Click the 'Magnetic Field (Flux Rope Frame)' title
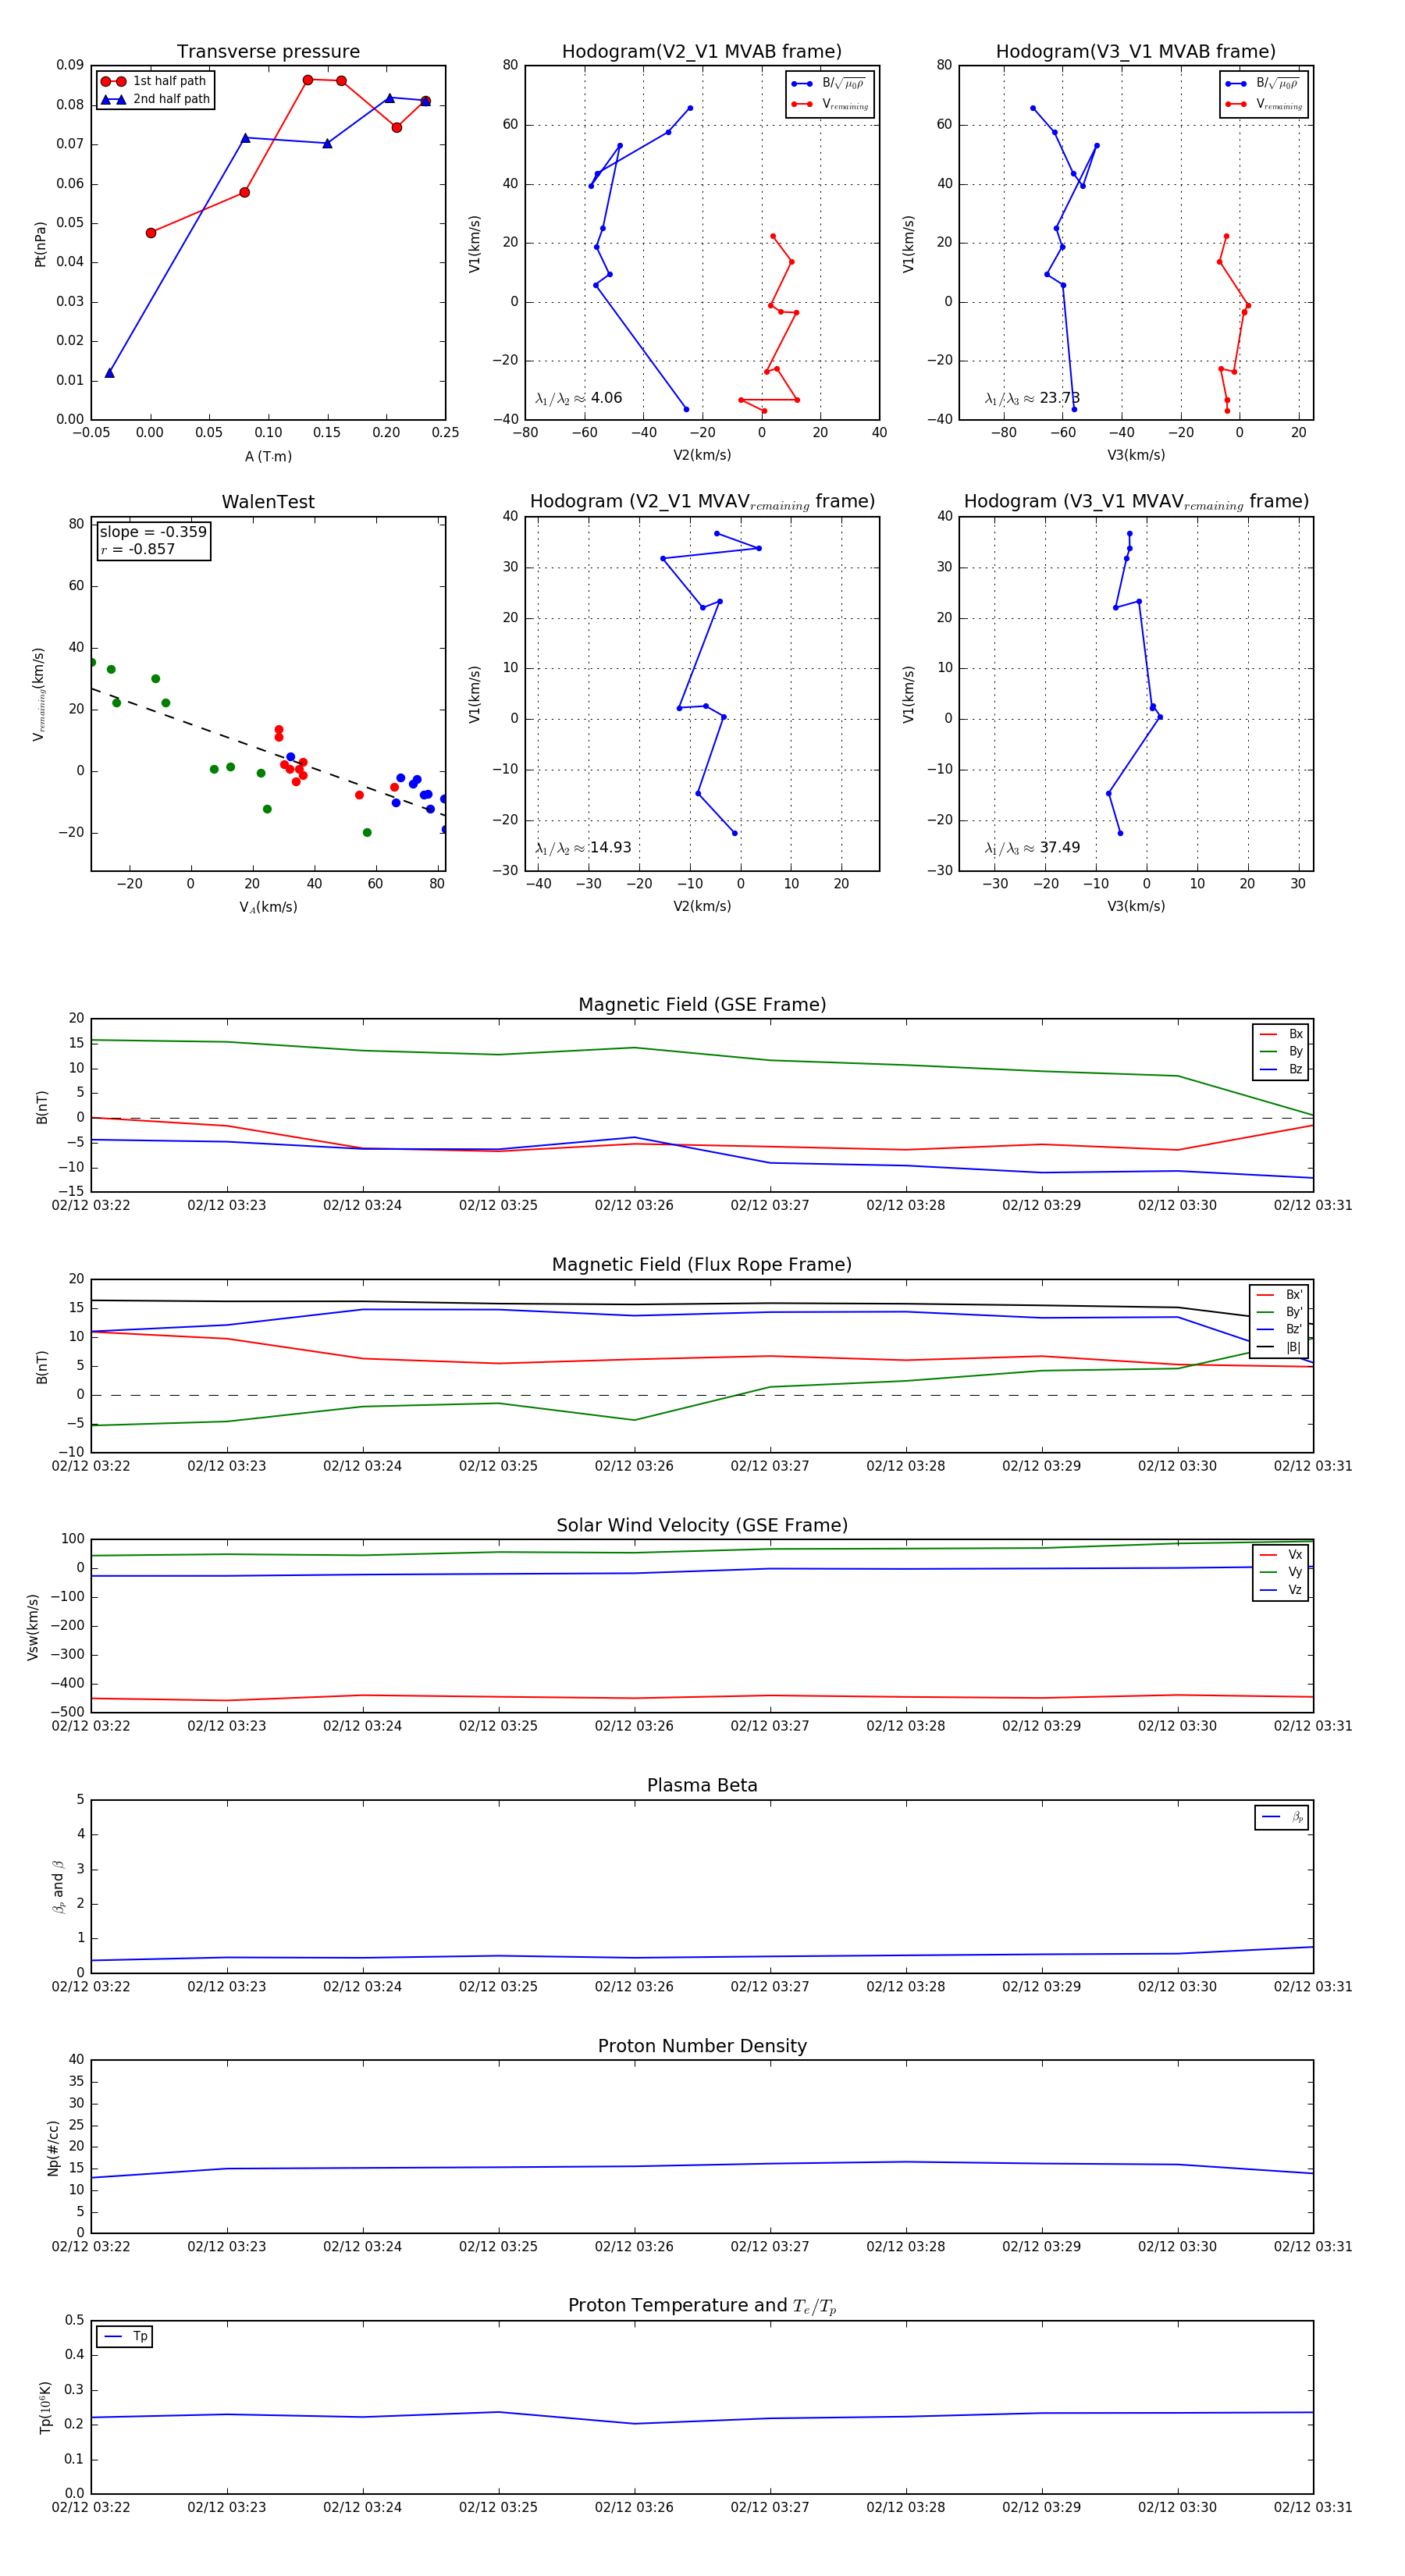The image size is (1405, 2576). pos(702,1264)
